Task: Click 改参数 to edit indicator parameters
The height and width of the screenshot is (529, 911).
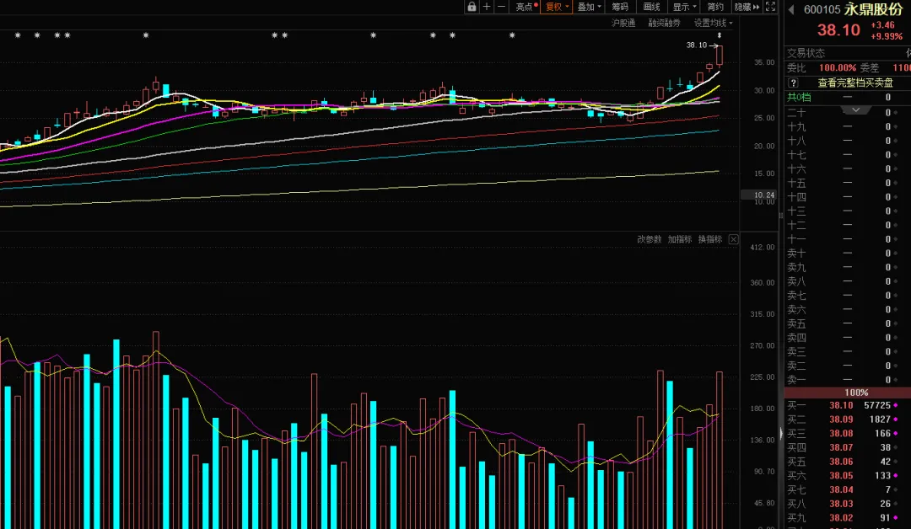Action: coord(649,239)
